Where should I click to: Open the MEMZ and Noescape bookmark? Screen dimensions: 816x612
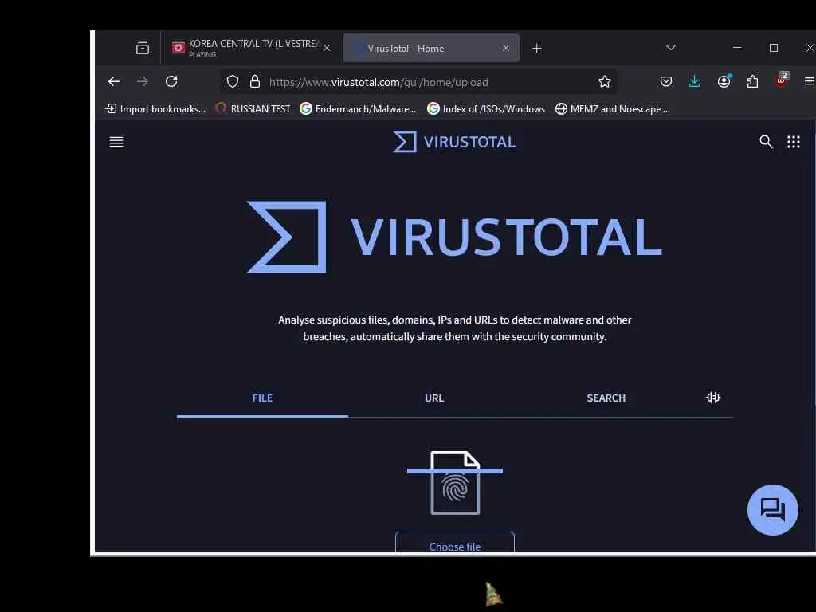pyautogui.click(x=613, y=108)
